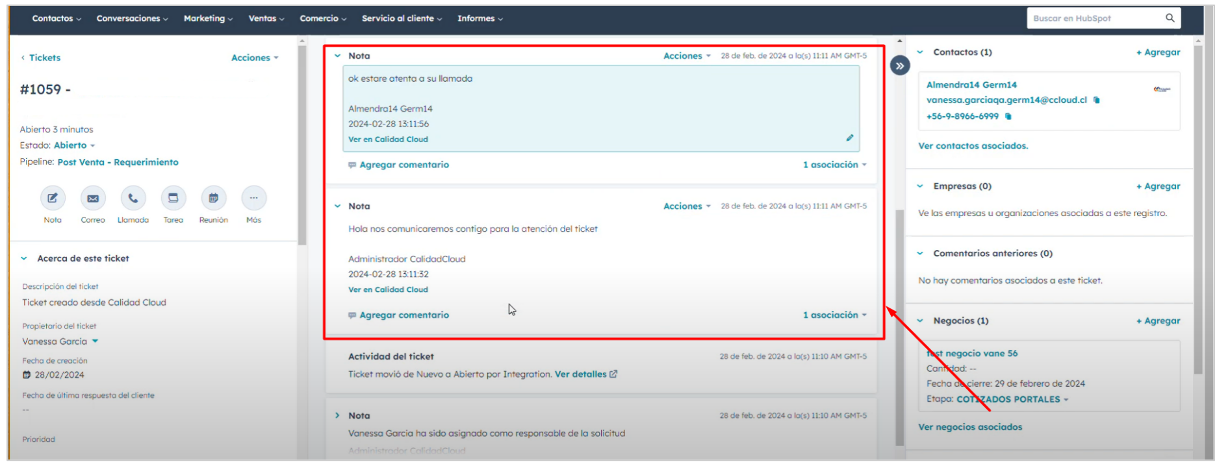Expand the collapsed Nota about Vanessa Garcia
This screenshot has height=466, width=1217.
tap(337, 415)
